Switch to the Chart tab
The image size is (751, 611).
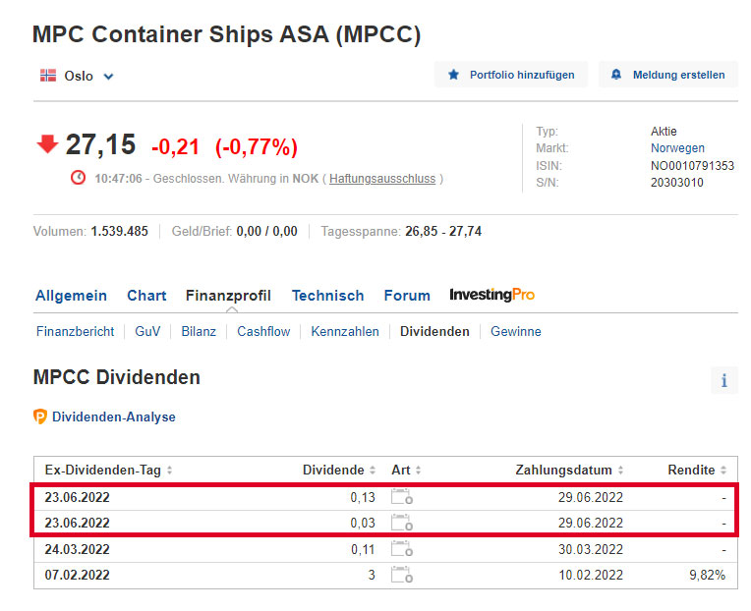tap(146, 295)
